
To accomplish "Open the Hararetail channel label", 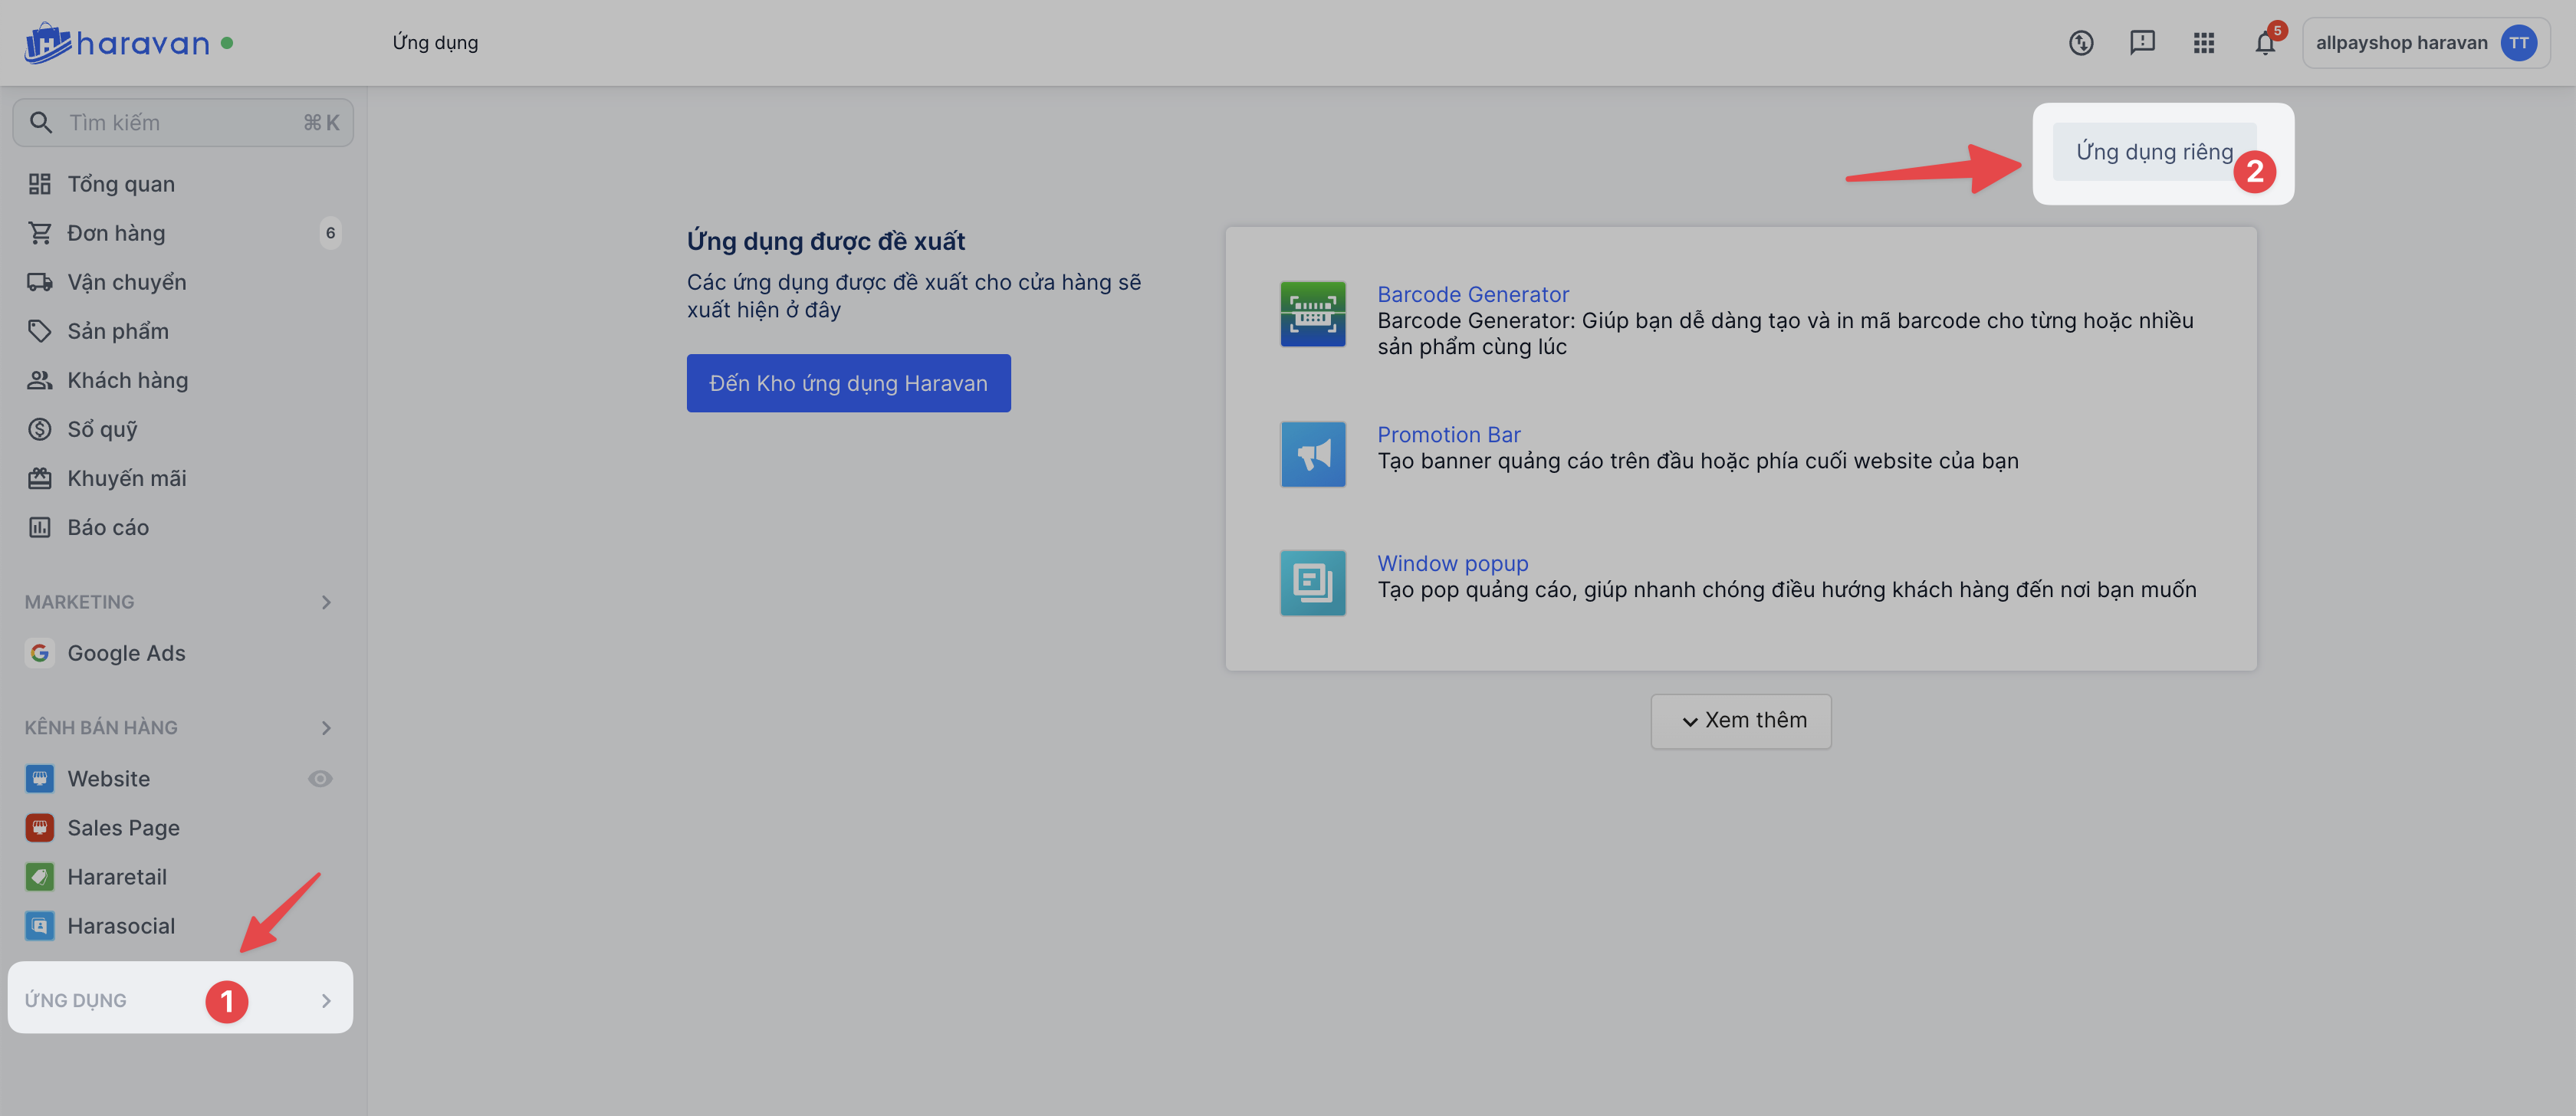I will pos(117,877).
